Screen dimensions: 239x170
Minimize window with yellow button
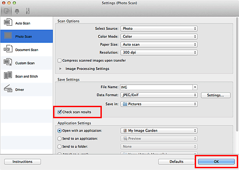point(9,3)
